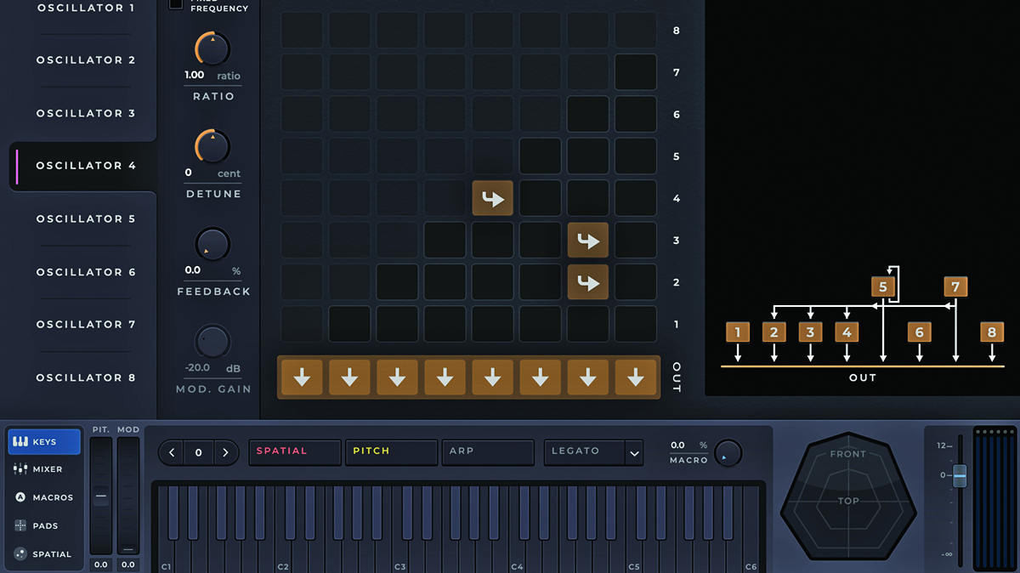
Task: Select the Oscillator 1 tab
Action: pyautogui.click(x=86, y=8)
